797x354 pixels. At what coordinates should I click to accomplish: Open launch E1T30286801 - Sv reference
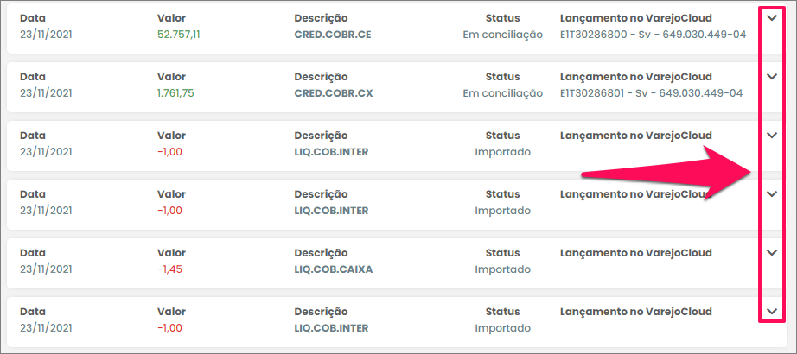click(651, 93)
